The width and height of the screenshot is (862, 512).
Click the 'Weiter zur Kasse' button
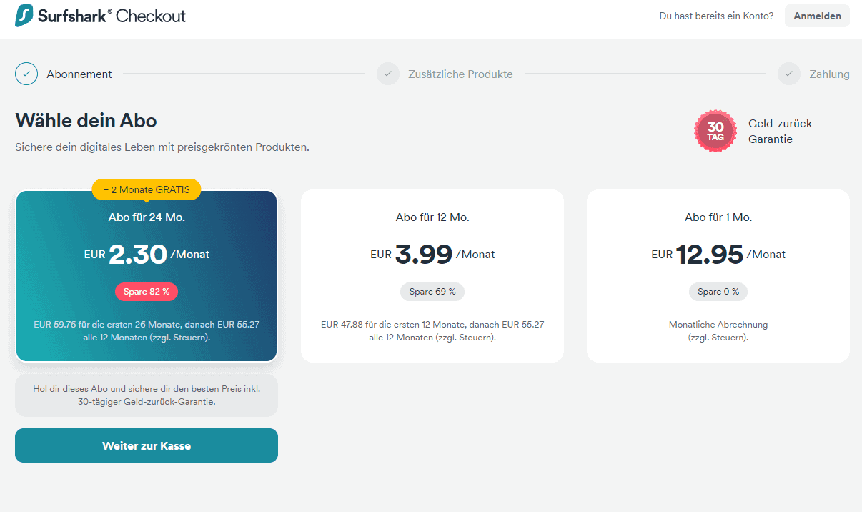pos(147,445)
